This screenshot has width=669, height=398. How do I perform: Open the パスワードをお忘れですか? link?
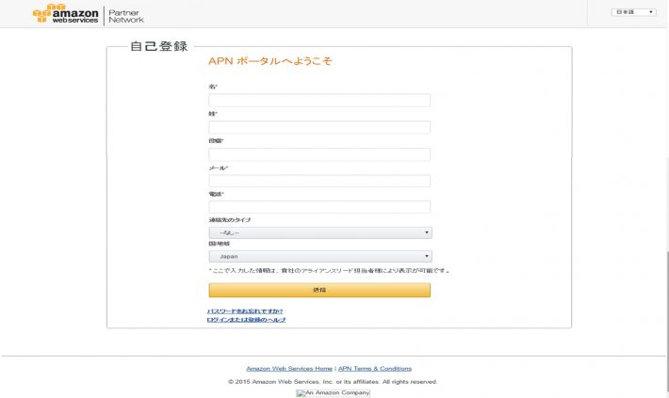[x=245, y=310]
